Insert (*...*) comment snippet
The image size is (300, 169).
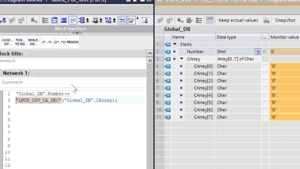(47, 42)
